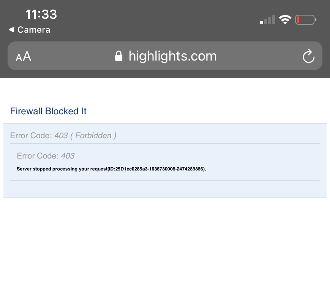
Task: Tap the back-arrow glyph beside Camera
Action: (x=10, y=29)
